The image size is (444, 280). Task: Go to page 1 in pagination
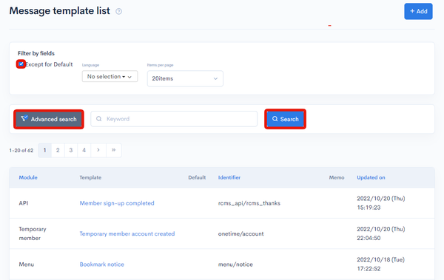(44, 150)
